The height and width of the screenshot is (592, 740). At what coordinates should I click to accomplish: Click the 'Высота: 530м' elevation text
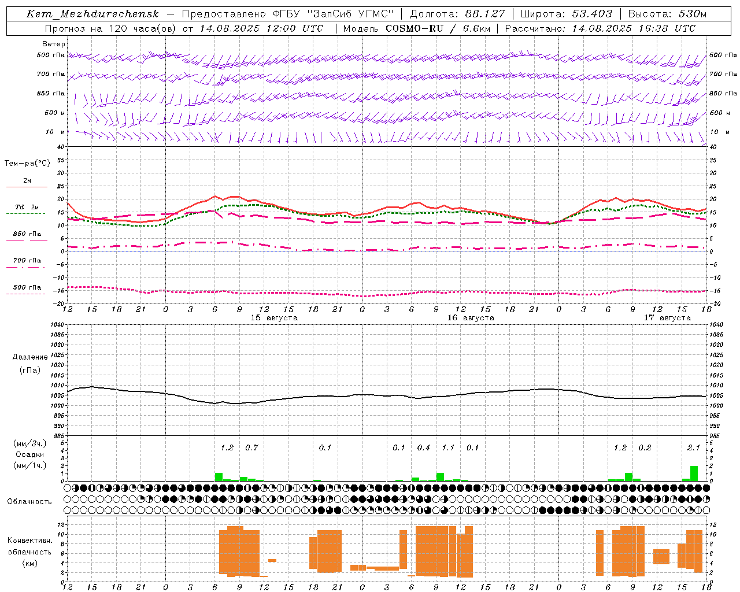[667, 14]
